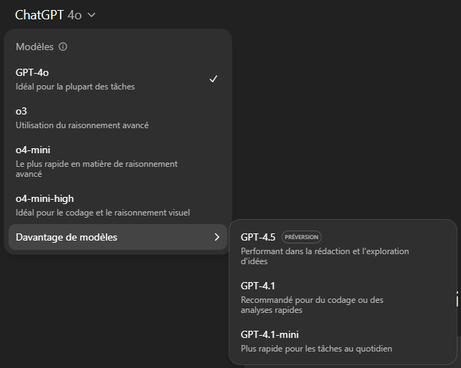Select the GPT-4.1-mini model

coord(343,342)
